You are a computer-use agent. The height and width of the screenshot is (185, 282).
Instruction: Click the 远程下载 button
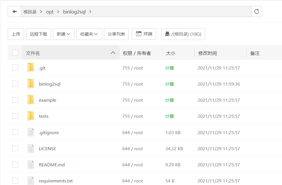pyautogui.click(x=38, y=34)
